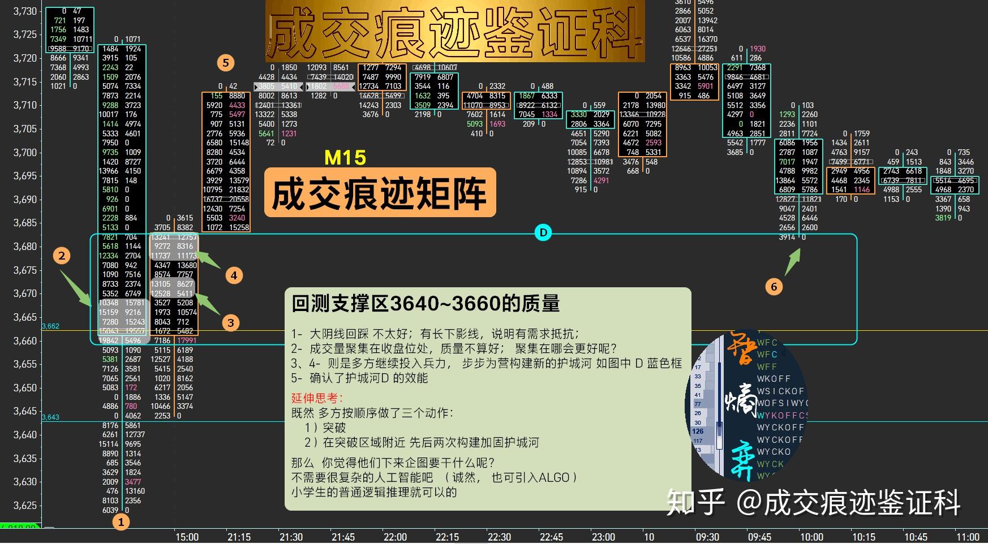Click marker 4 beside the volume column
Image resolution: width=988 pixels, height=544 pixels.
click(x=234, y=276)
